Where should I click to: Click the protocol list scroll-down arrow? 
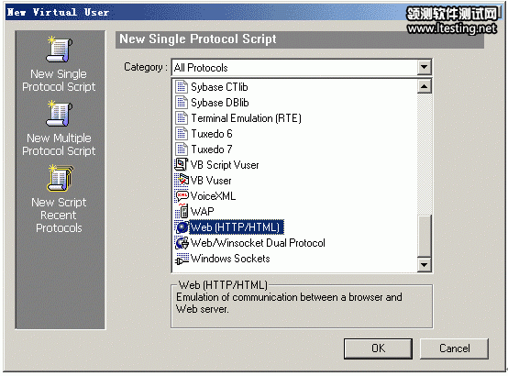[424, 265]
